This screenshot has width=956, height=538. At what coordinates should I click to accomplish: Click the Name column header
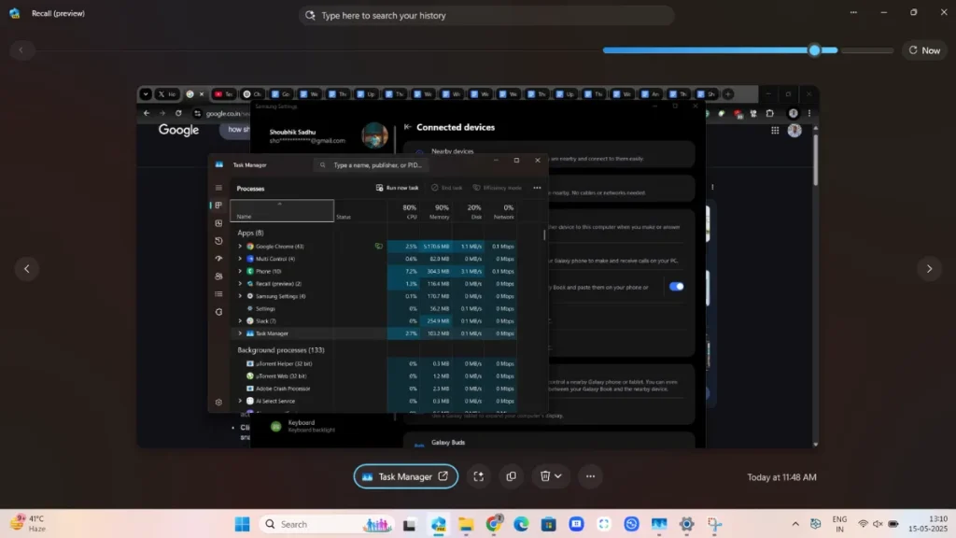pos(282,211)
